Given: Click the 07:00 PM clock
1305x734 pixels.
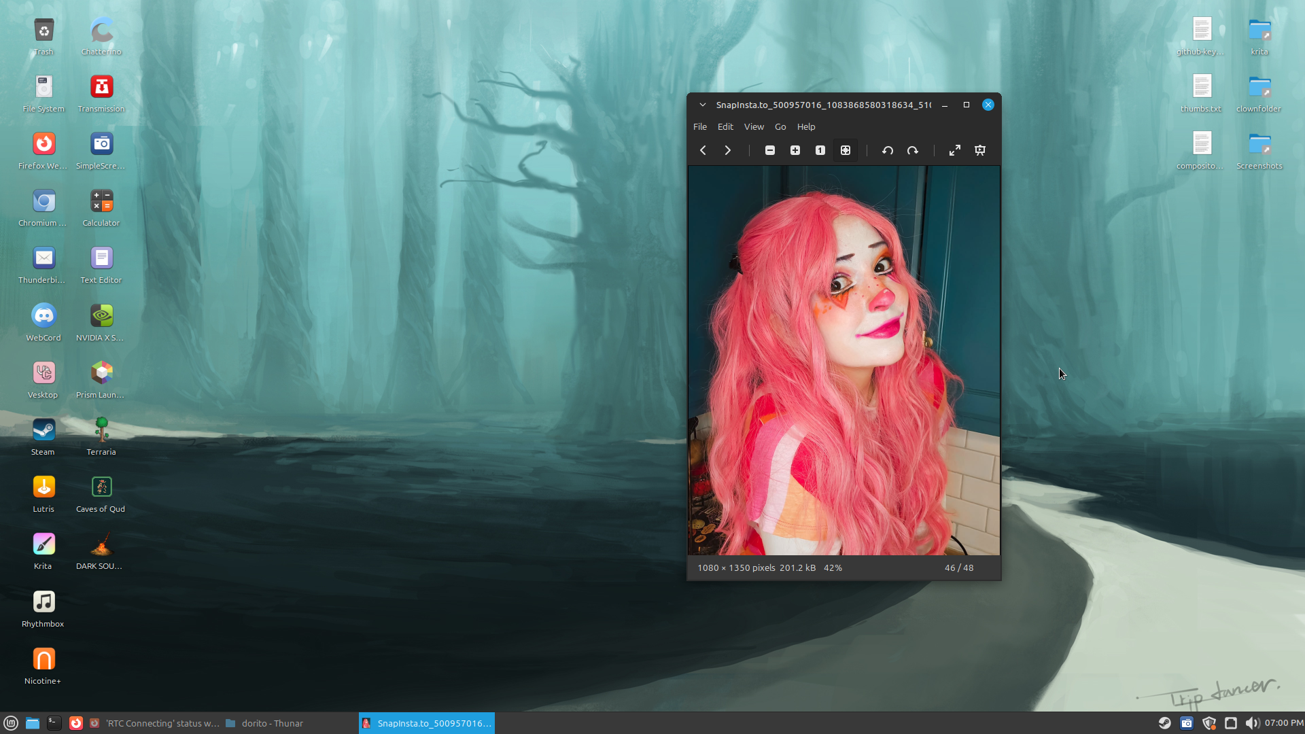Looking at the screenshot, I should point(1284,723).
